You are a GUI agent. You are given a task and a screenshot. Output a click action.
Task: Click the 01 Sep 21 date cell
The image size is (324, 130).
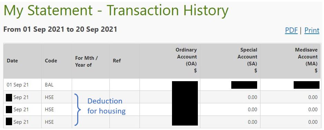pos(18,85)
